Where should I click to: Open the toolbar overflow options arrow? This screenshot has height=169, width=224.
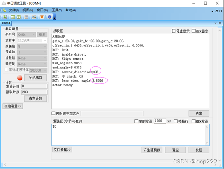click(x=55, y=19)
